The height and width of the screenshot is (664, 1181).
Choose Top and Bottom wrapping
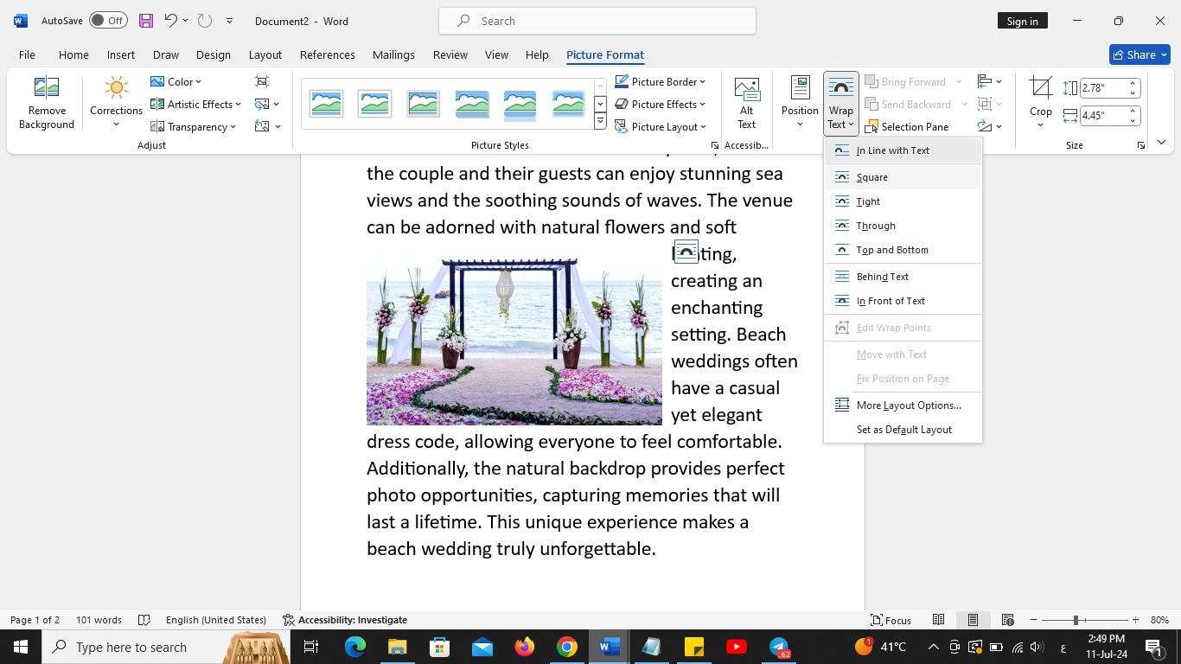pyautogui.click(x=903, y=250)
